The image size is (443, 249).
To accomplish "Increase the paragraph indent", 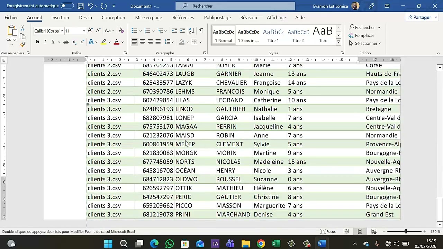I will click(x=182, y=31).
